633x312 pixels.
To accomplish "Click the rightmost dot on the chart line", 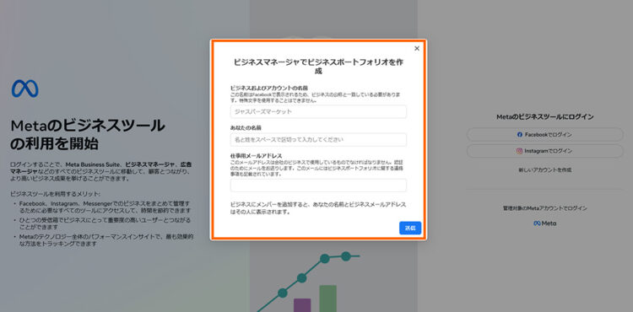I will coord(346,256).
